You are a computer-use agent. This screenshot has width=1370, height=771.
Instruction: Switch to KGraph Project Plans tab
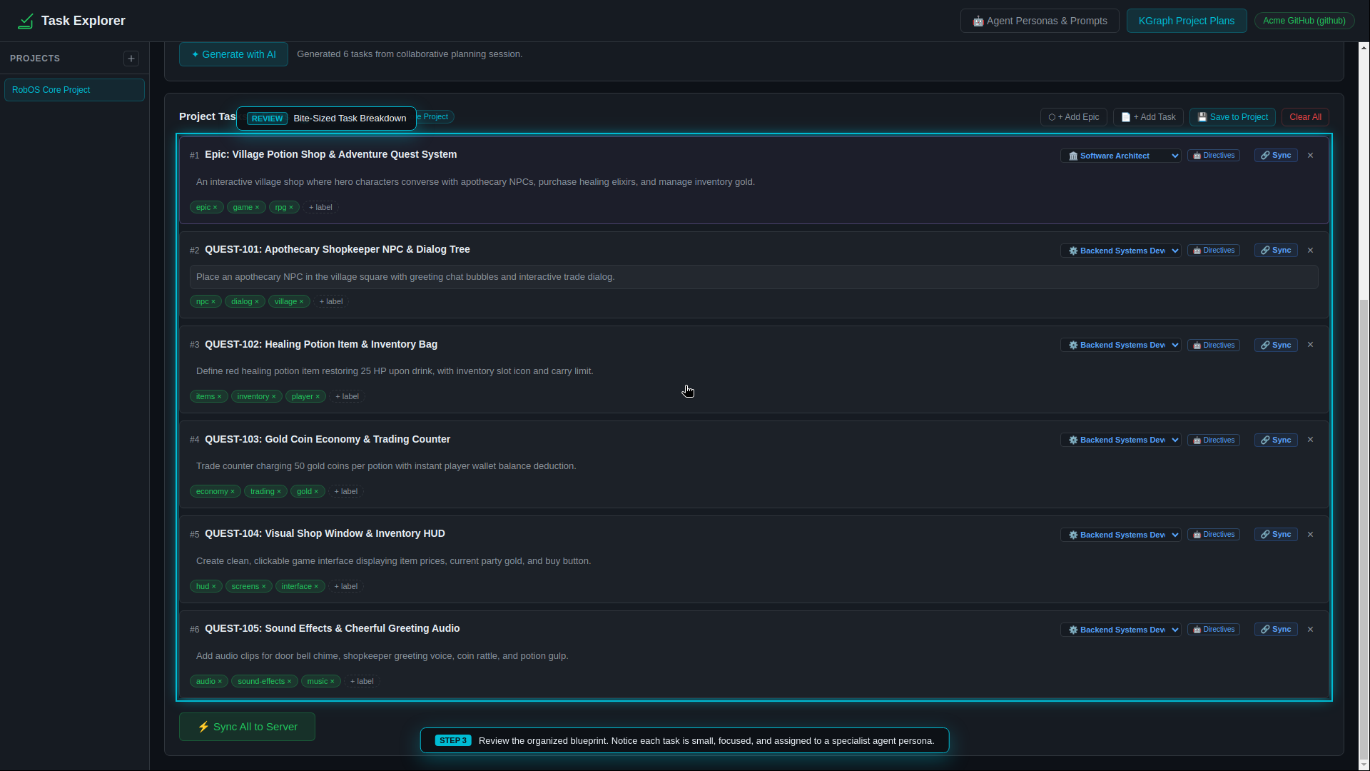[1187, 21]
